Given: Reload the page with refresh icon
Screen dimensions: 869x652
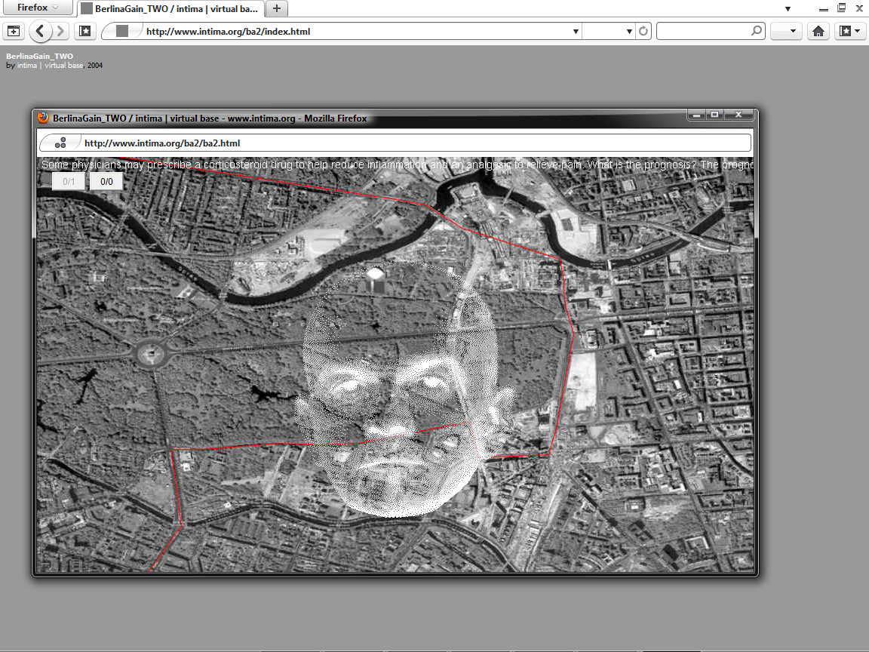Looking at the screenshot, I should coord(643,32).
